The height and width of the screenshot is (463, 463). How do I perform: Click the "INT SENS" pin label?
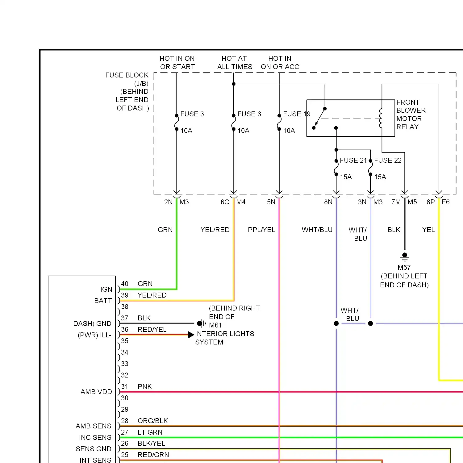pyautogui.click(x=95, y=460)
